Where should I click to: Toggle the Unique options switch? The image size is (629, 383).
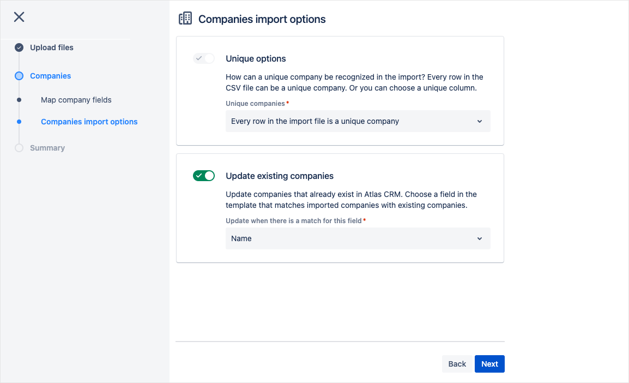coord(204,58)
